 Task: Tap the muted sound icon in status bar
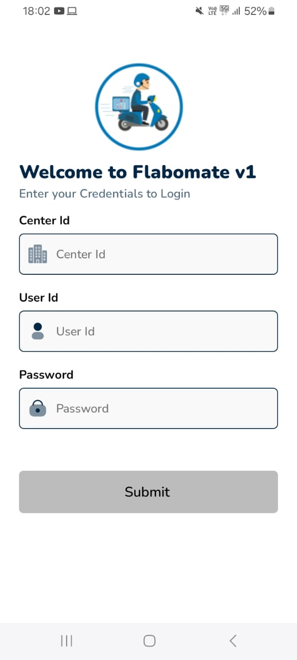tap(200, 11)
